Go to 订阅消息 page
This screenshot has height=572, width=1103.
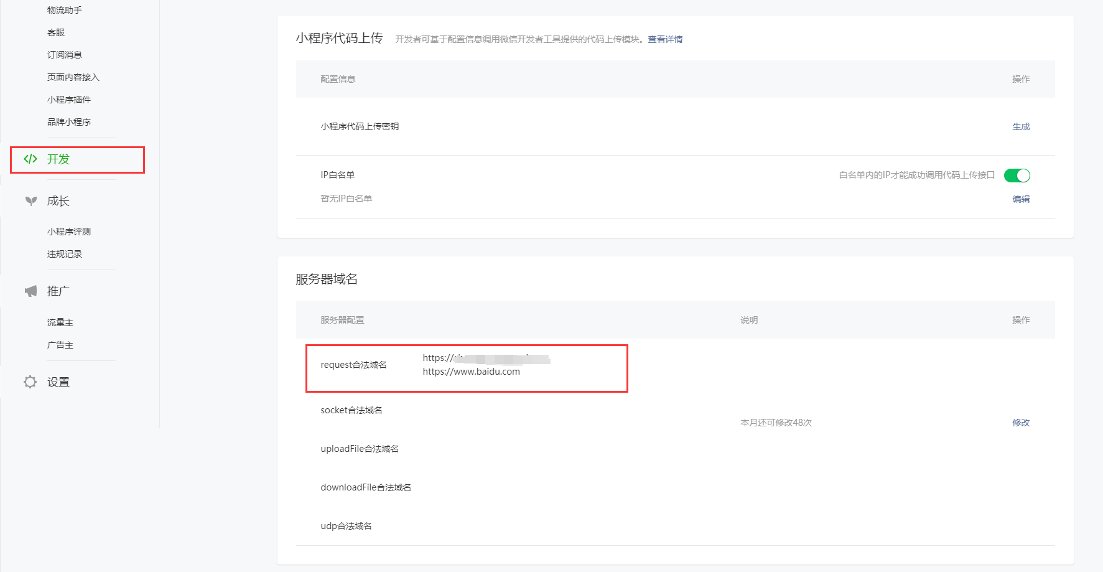(65, 55)
